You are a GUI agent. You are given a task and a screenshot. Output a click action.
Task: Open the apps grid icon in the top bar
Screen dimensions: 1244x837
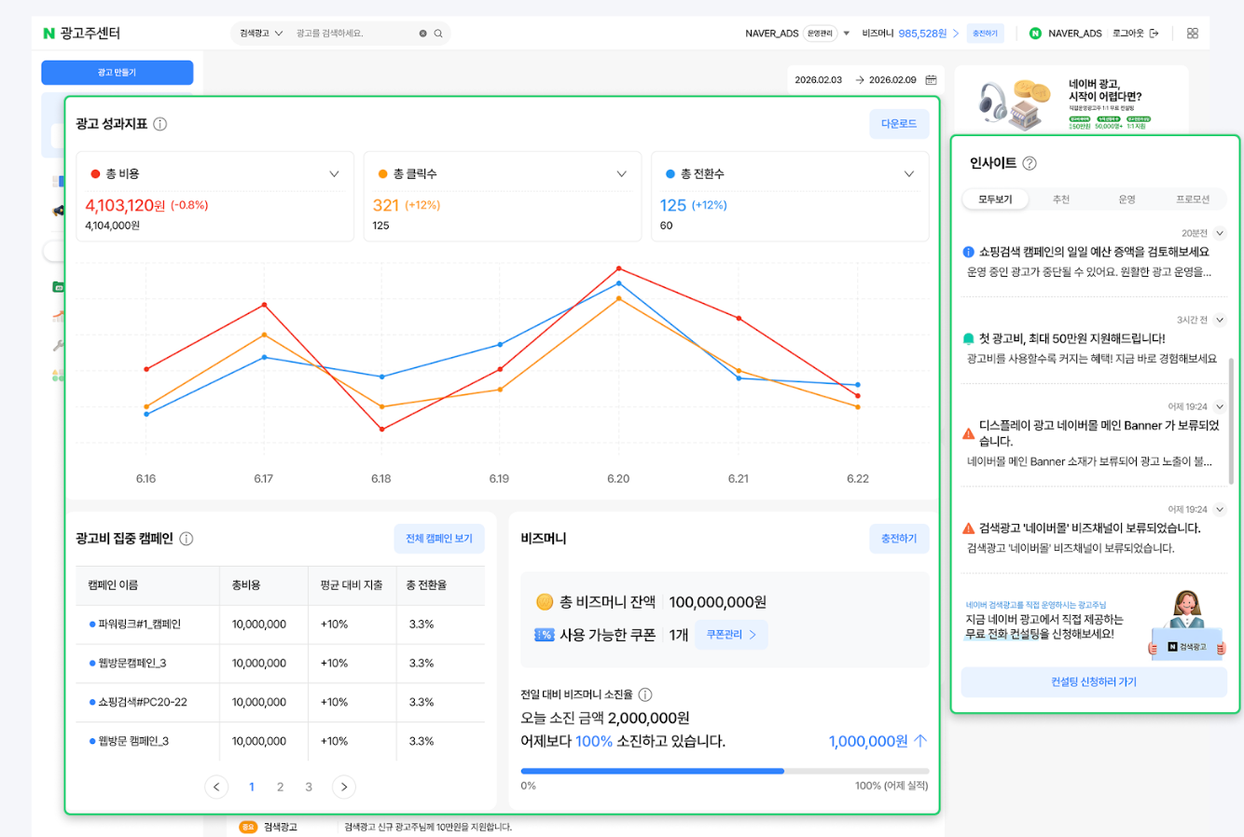tap(1193, 32)
